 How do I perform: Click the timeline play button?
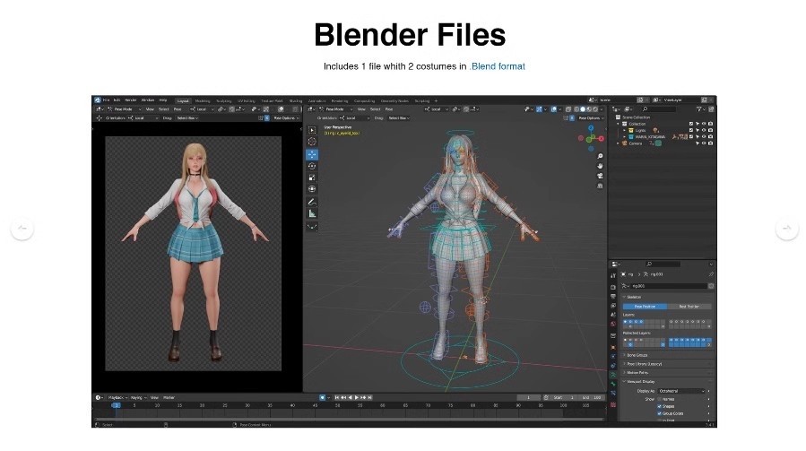click(x=357, y=397)
